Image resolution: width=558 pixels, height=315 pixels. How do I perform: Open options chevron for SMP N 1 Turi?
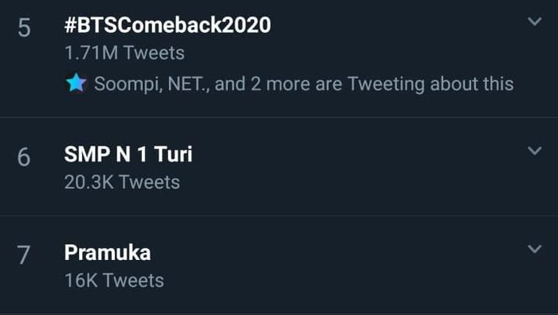tap(535, 151)
